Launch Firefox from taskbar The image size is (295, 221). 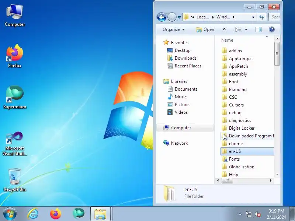[x=56, y=214]
